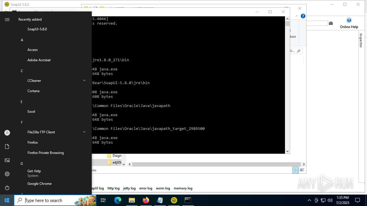Expand the FileZilla FTP Client folder chevron

point(84,132)
